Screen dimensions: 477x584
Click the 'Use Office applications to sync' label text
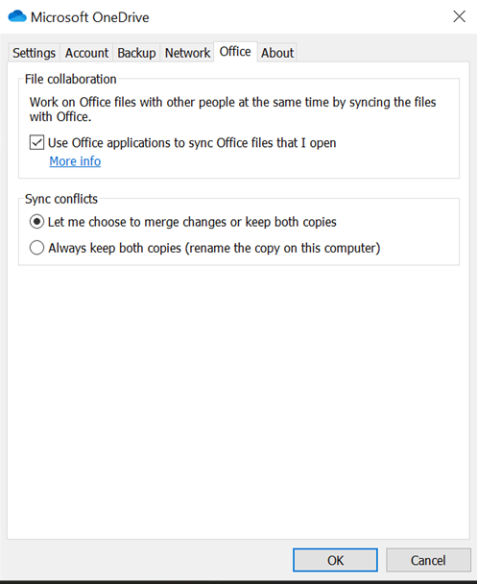click(192, 143)
